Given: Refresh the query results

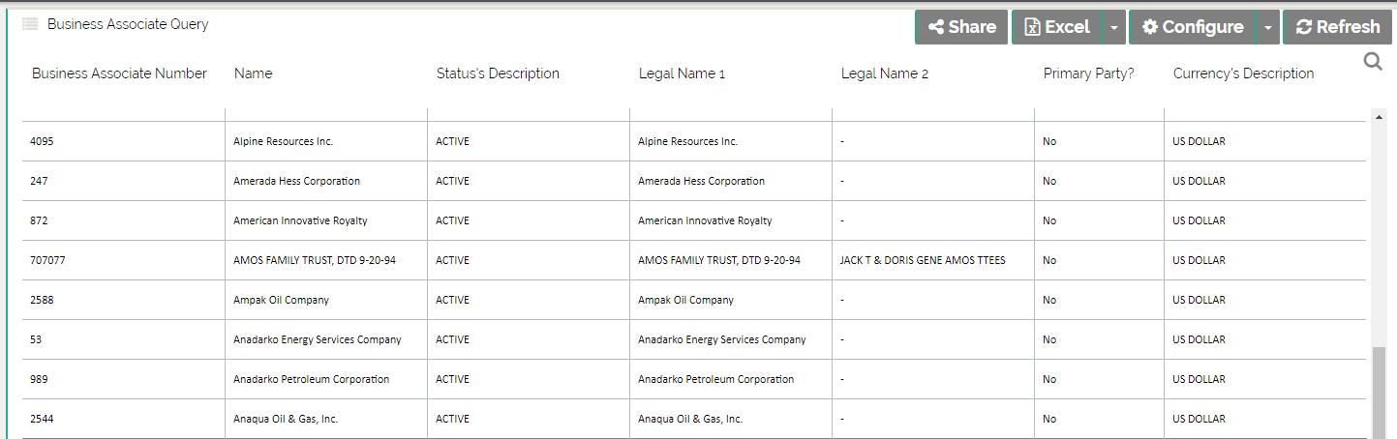Looking at the screenshot, I should point(1338,27).
